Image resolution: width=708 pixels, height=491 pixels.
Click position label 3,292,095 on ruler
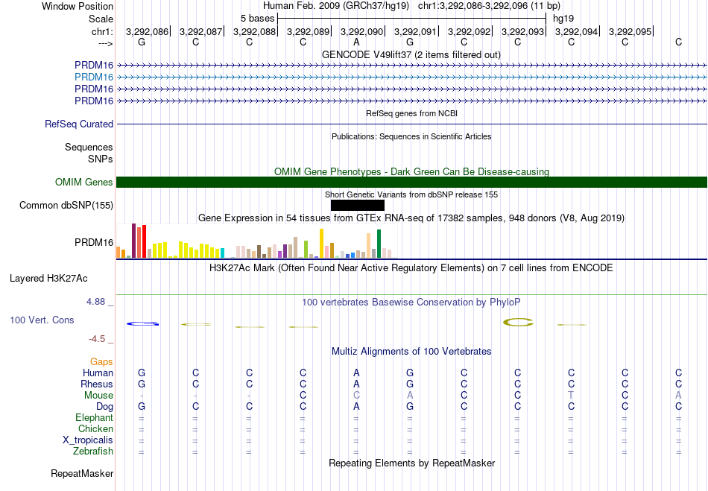[630, 31]
